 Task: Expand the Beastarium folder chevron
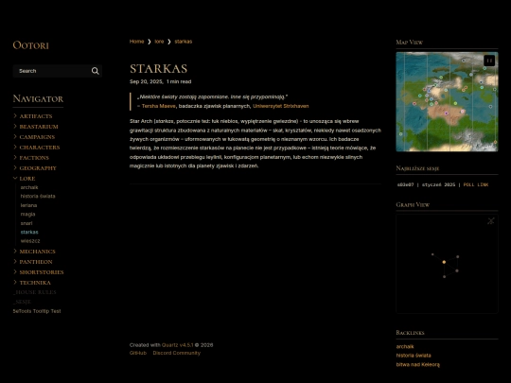[15, 127]
